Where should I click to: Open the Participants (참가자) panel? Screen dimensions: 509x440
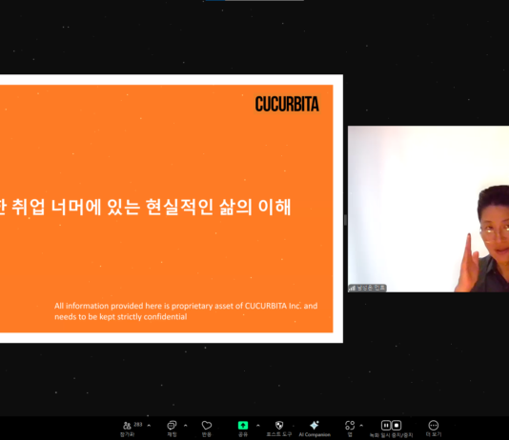point(128,429)
